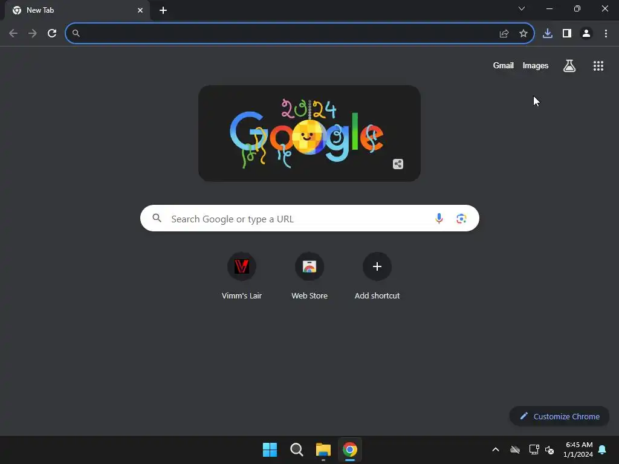Open the Chrome profile avatar

[x=586, y=34]
